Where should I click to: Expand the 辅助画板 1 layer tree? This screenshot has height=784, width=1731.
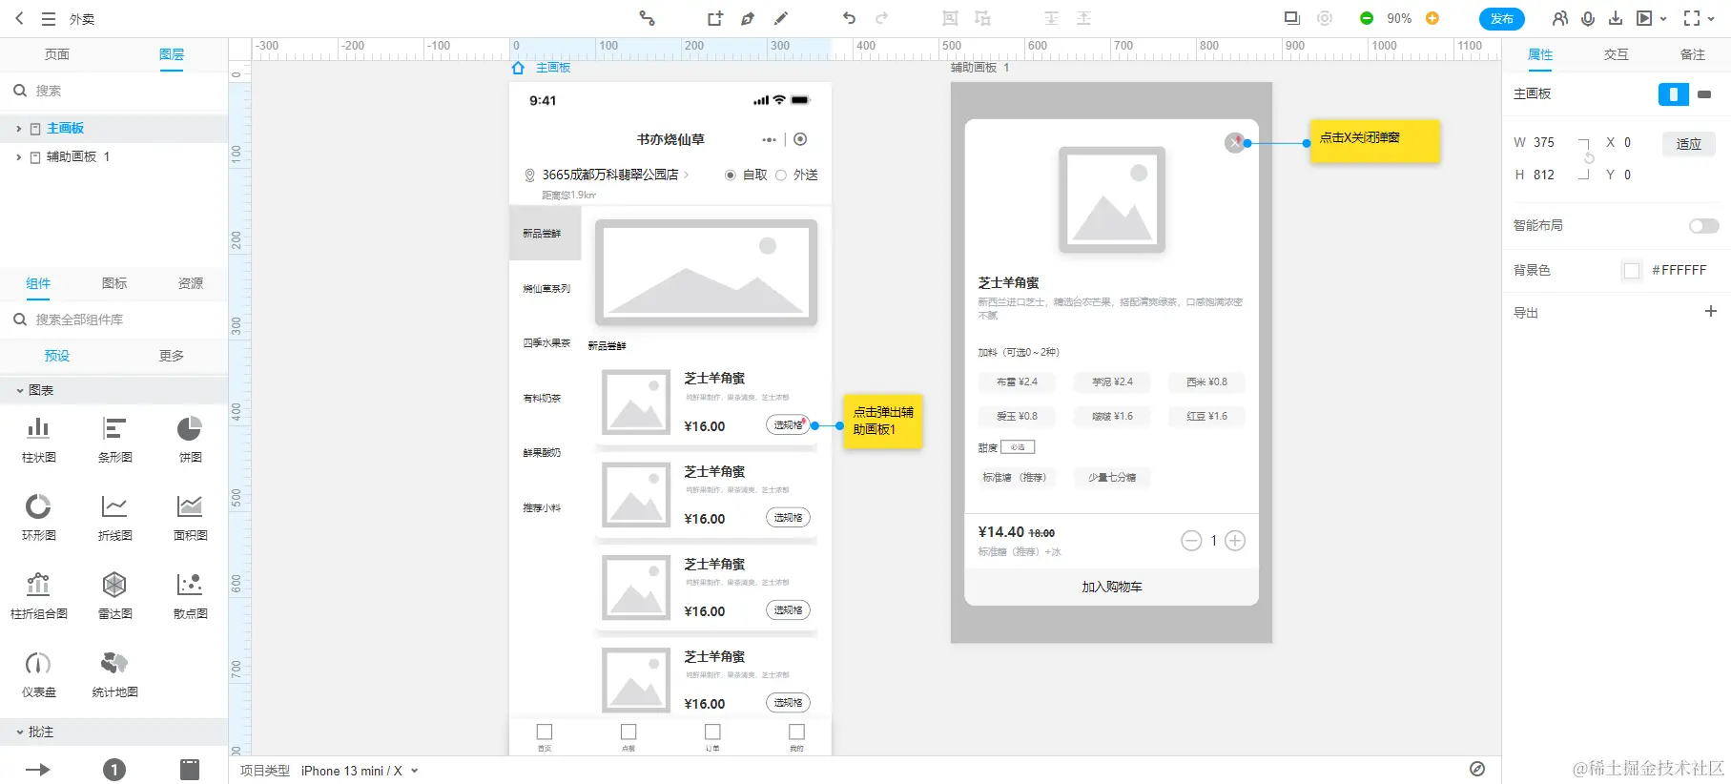[x=18, y=157]
